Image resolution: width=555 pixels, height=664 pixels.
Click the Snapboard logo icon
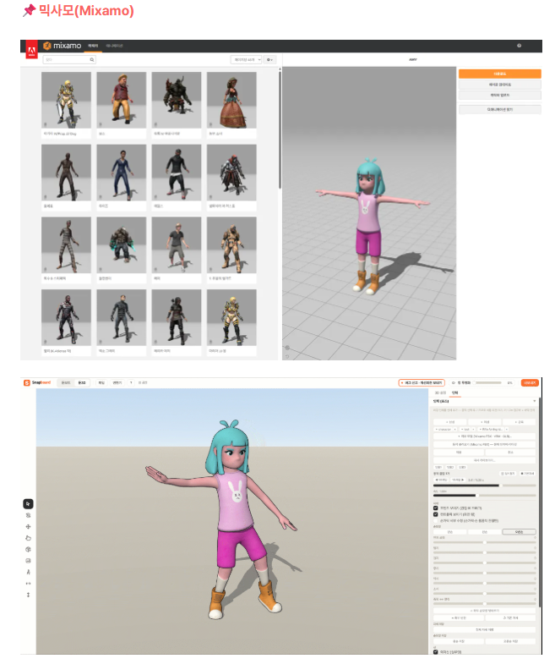pos(27,382)
